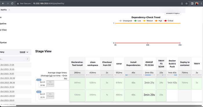Open the Netflix breadcrumb link
This screenshot has height=107, width=203.
3,10
